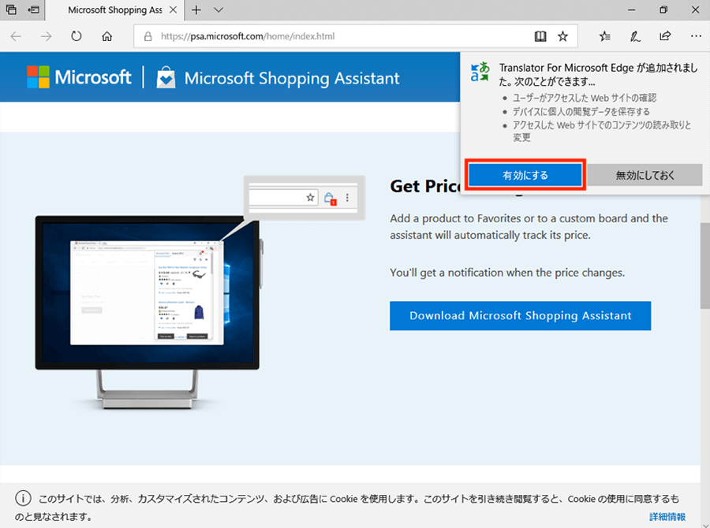Click 有効にする to enable Translator
710x528 pixels.
pos(525,175)
